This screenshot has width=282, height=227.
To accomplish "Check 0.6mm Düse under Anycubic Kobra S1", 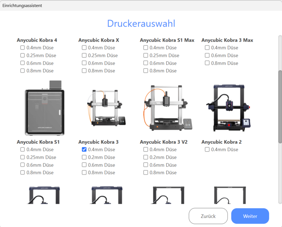I will (22, 165).
